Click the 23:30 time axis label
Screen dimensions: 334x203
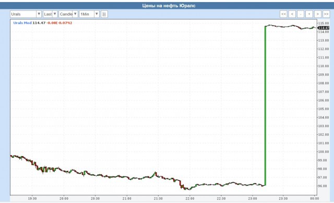coord(283,198)
